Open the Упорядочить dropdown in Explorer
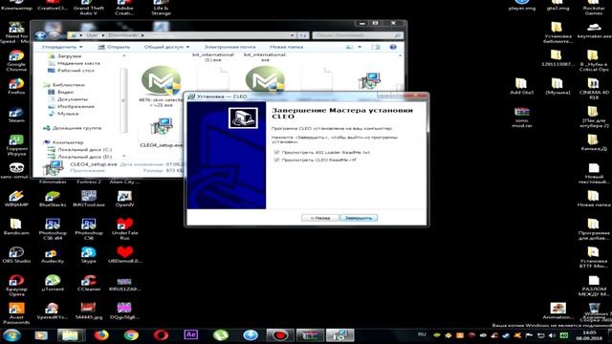The width and height of the screenshot is (612, 344). (62, 47)
